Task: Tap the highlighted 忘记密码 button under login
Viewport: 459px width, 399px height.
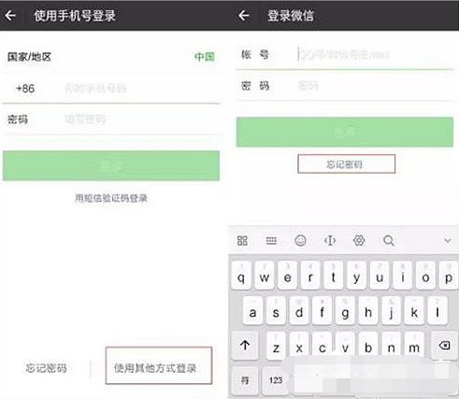Action: tap(347, 164)
